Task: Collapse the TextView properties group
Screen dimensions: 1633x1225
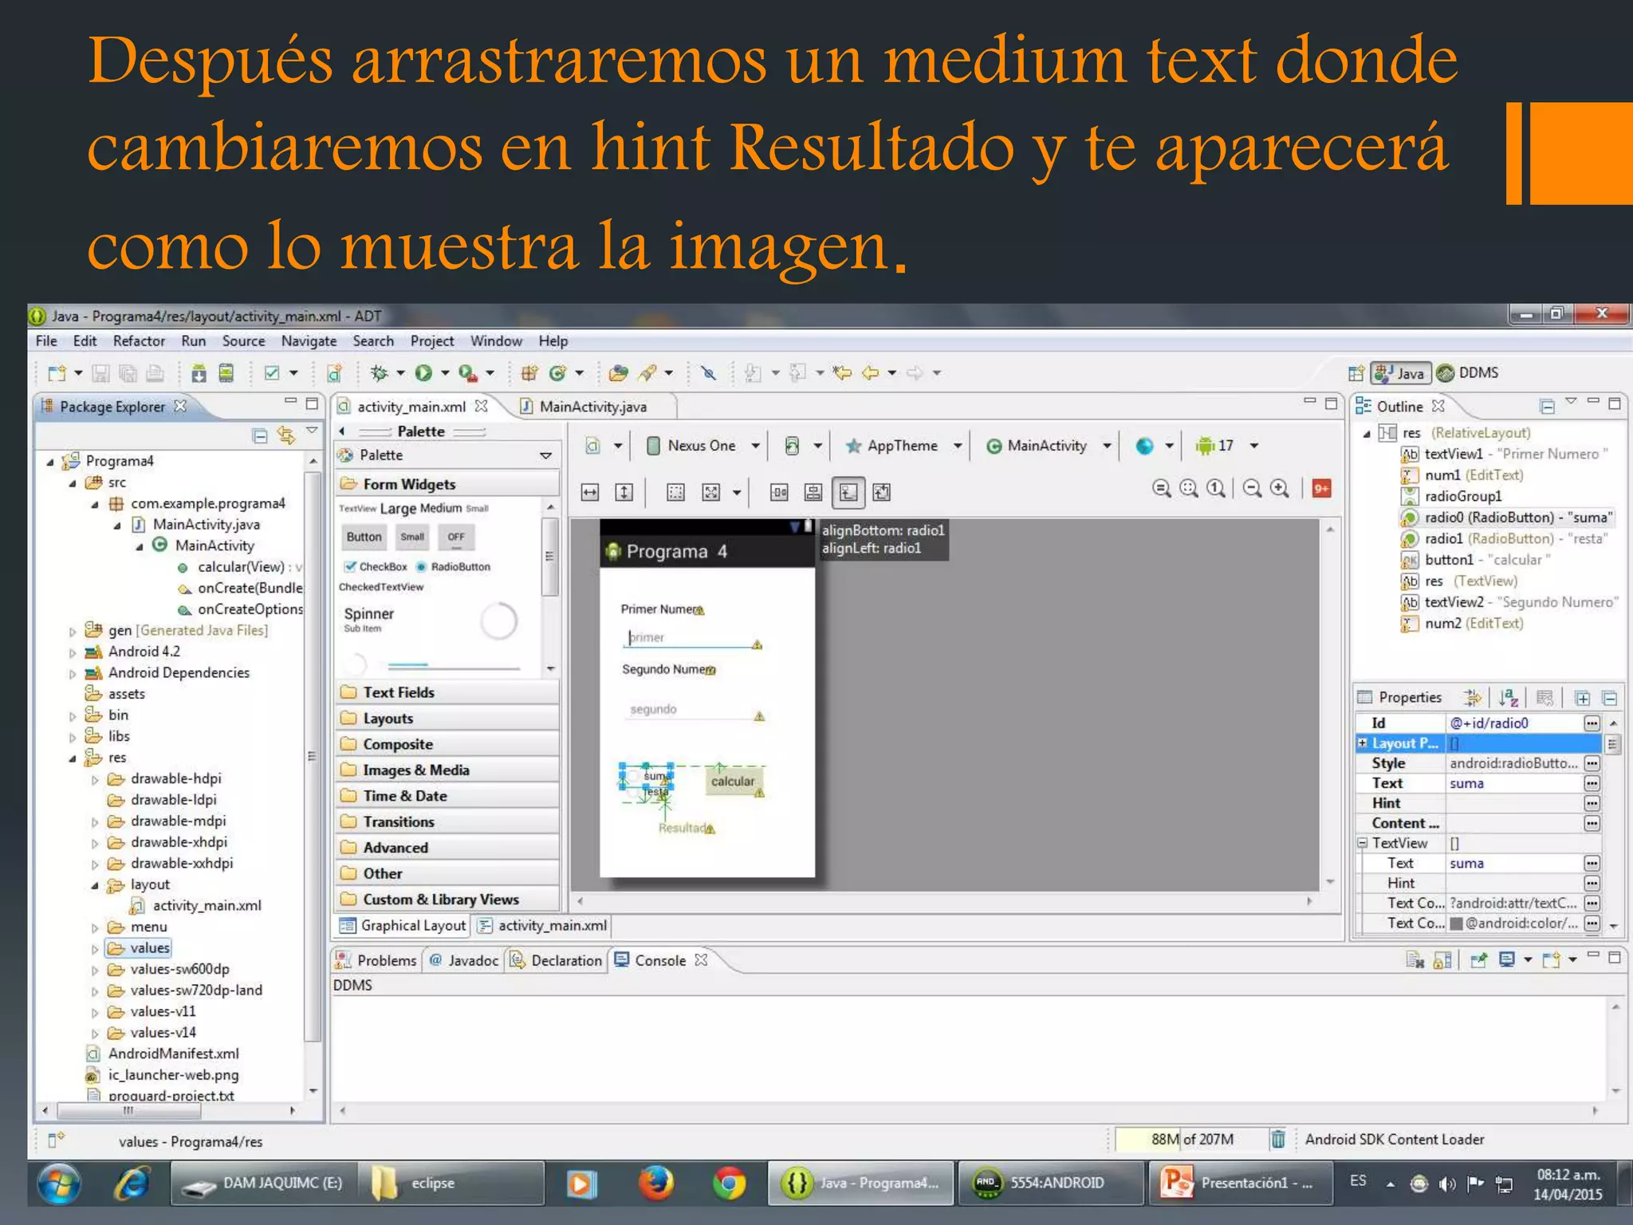Action: tap(1363, 842)
